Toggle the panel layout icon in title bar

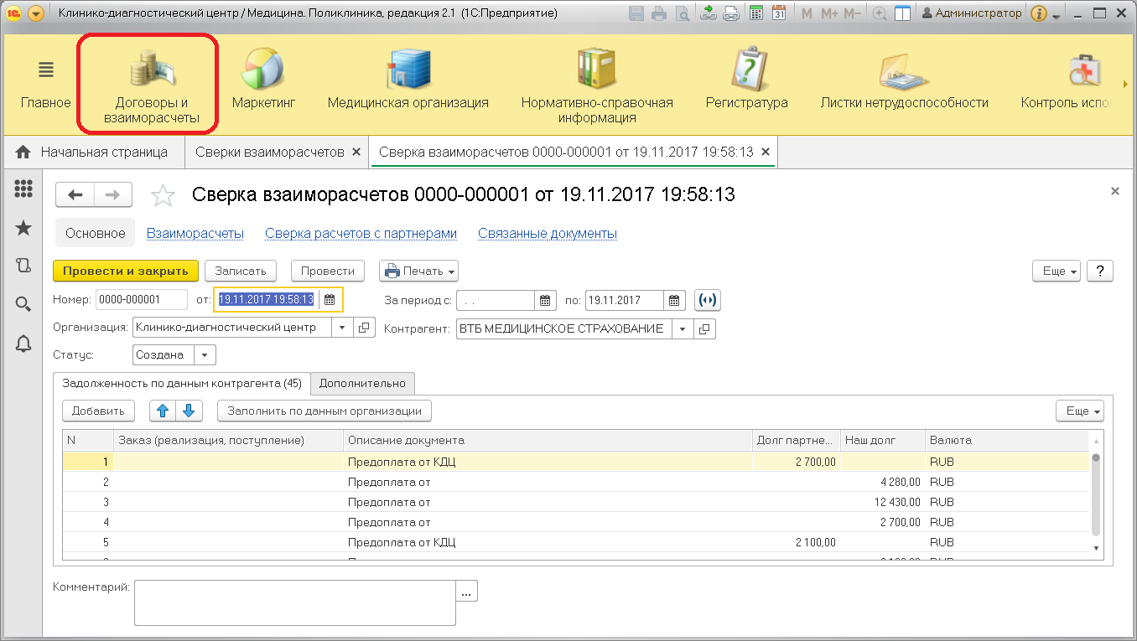(902, 13)
